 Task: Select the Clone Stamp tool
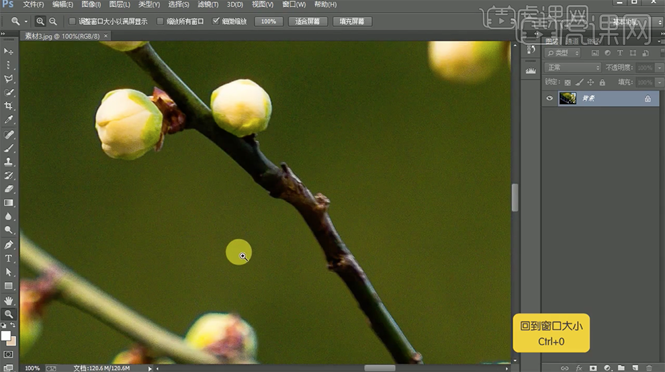click(x=8, y=162)
